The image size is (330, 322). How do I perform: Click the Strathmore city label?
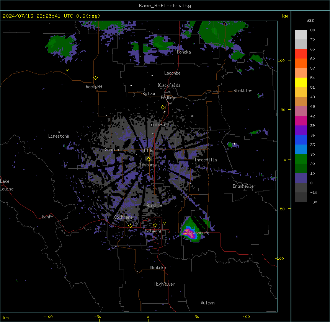point(198,233)
